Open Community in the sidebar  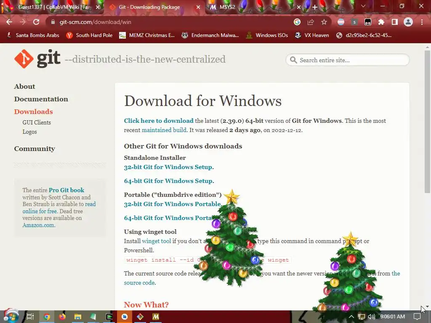point(35,148)
